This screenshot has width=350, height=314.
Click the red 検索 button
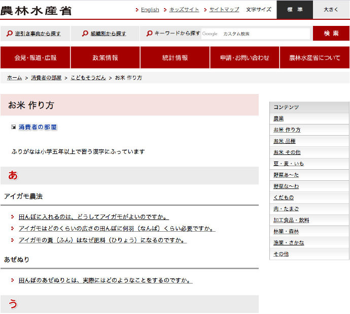pyautogui.click(x=331, y=34)
